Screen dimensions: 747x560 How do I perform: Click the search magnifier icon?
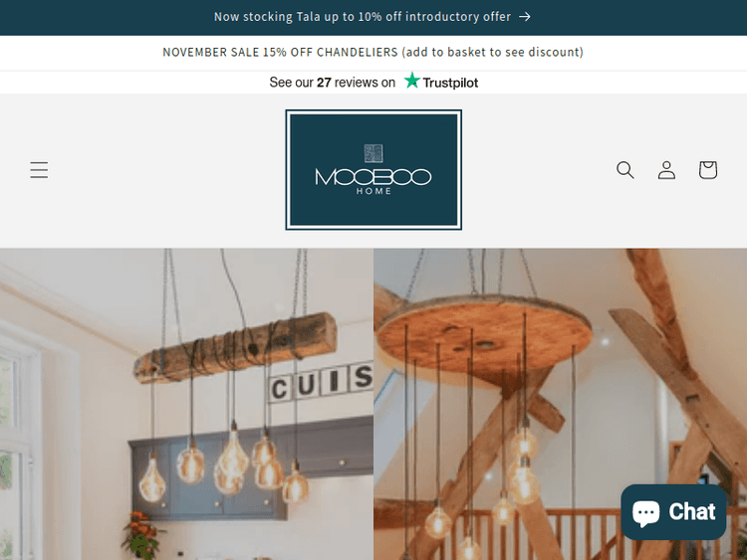pos(625,170)
